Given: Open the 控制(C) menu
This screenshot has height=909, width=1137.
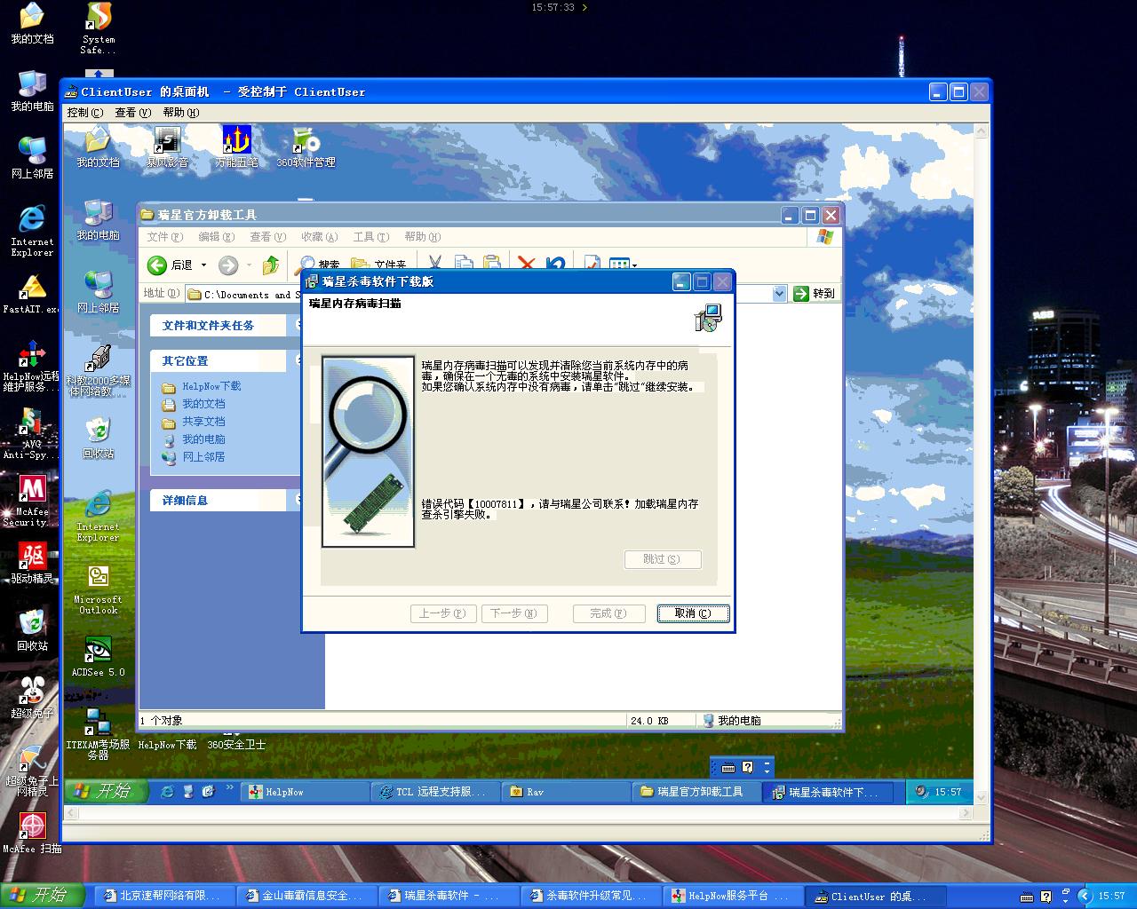Looking at the screenshot, I should point(85,113).
